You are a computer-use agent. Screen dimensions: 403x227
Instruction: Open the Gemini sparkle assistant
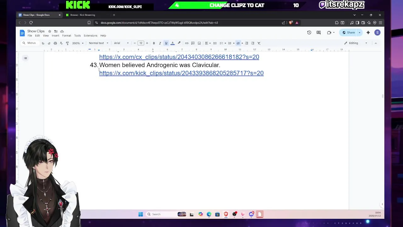click(x=368, y=32)
